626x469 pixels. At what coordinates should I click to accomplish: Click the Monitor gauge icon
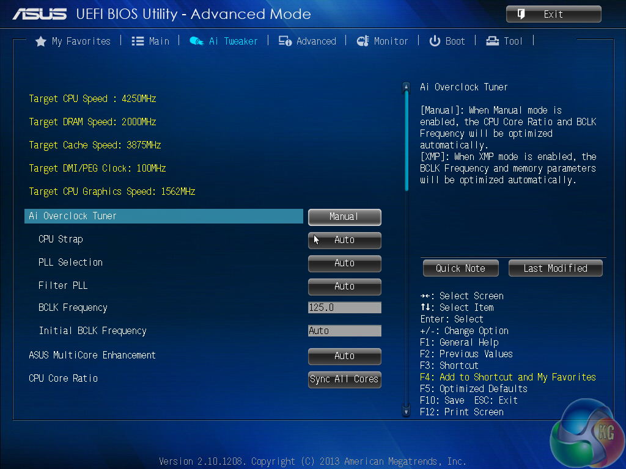click(363, 41)
